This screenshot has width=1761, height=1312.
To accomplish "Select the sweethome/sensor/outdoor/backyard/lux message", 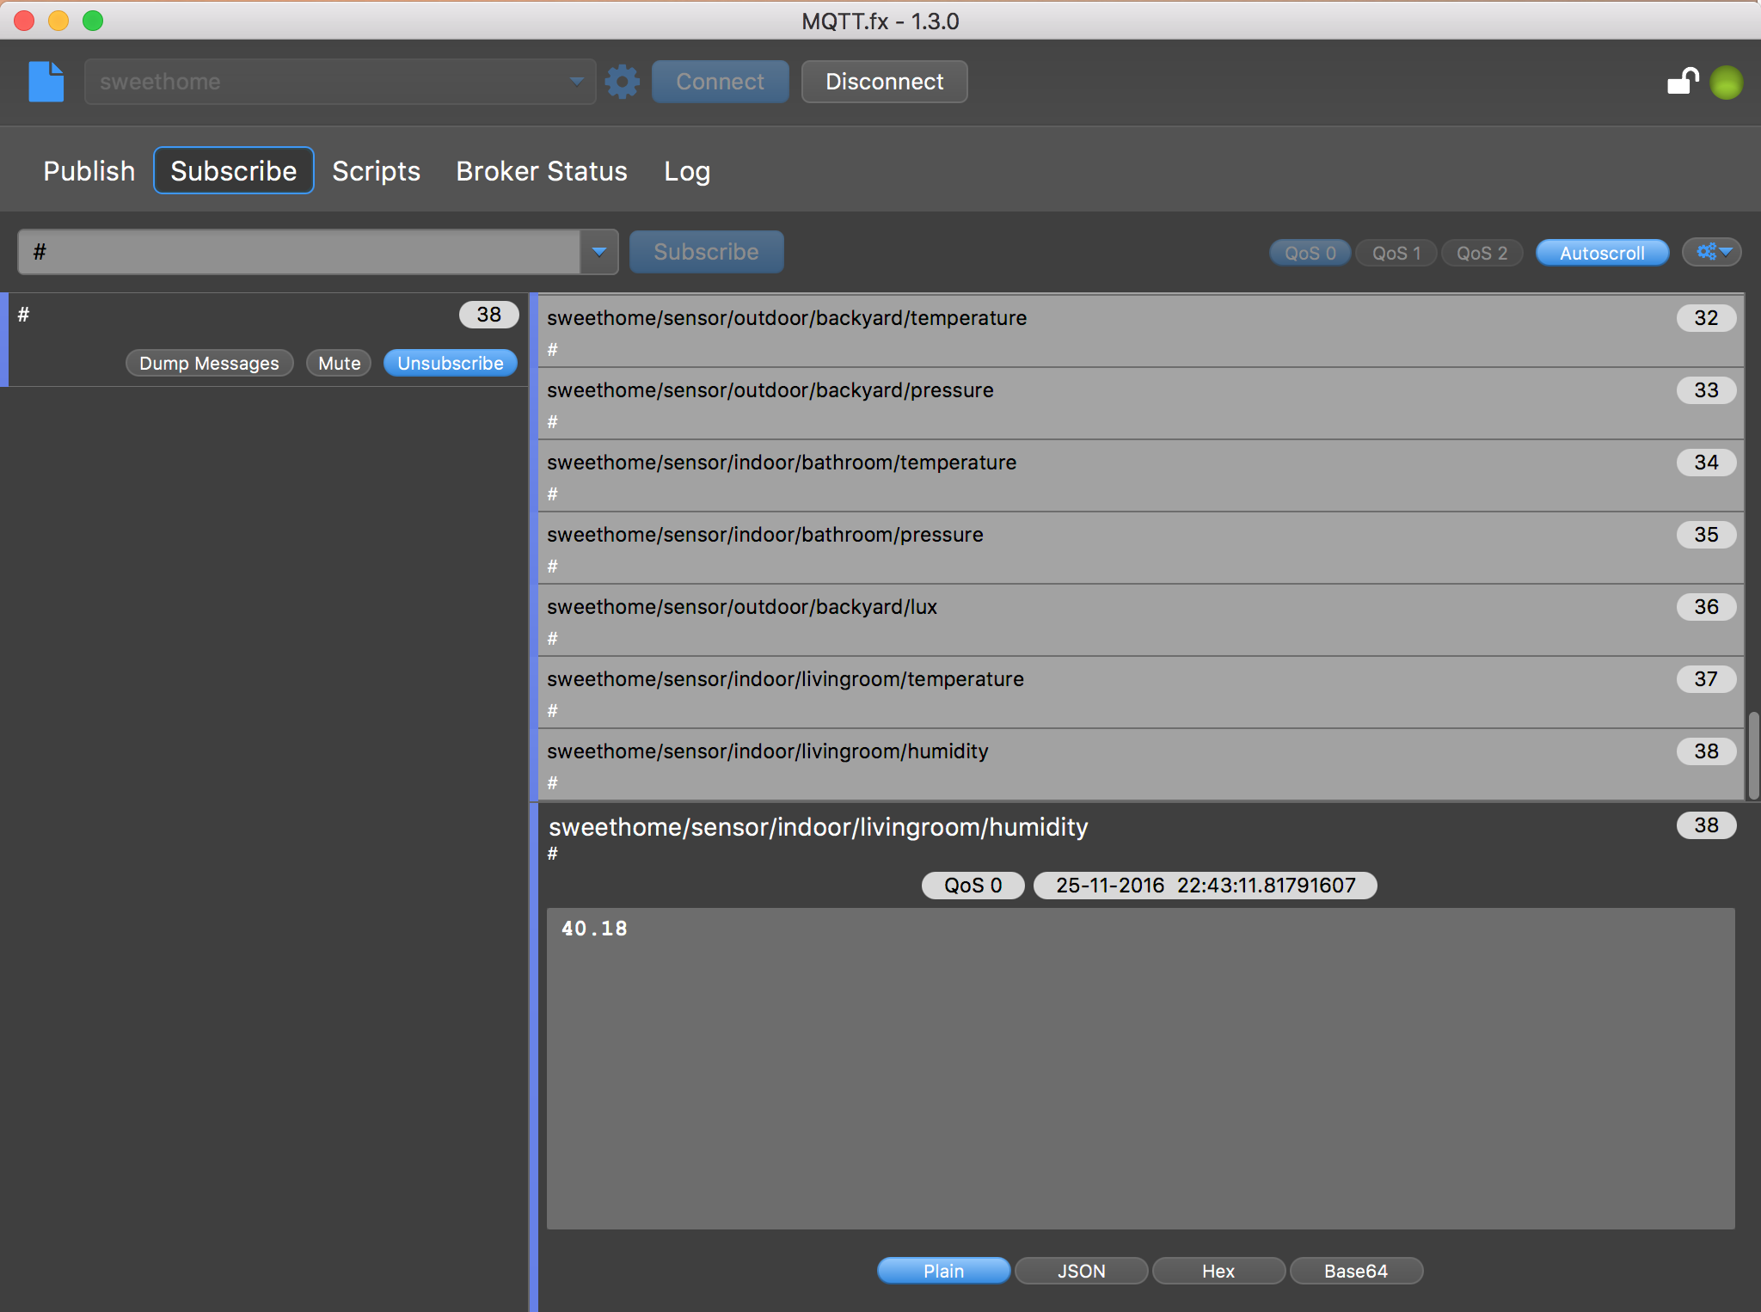I will (1032, 621).
